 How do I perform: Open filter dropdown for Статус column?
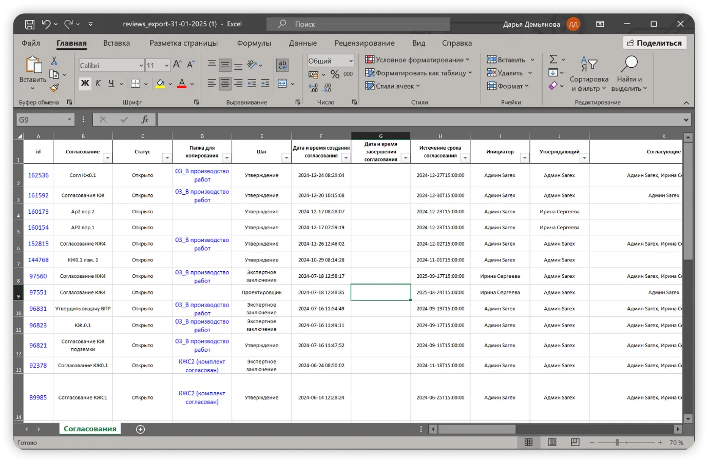click(x=167, y=158)
